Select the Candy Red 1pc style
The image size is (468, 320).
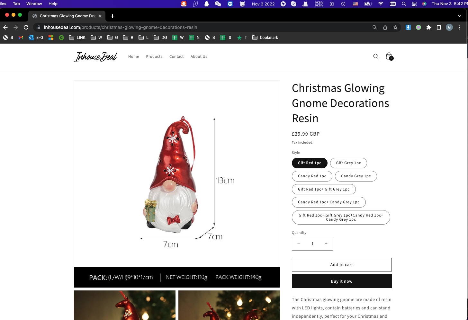pyautogui.click(x=312, y=176)
